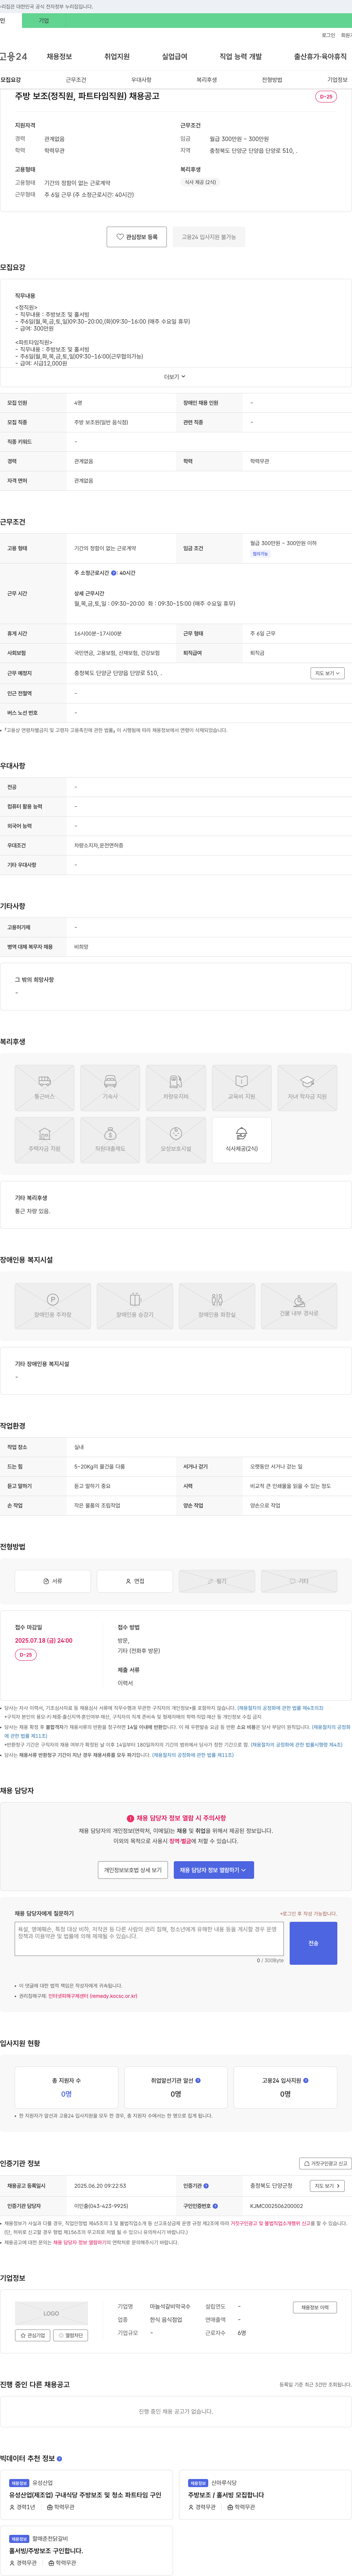Select the 교육비 지원 welfare icon
The width and height of the screenshot is (352, 2576).
coord(241,1088)
